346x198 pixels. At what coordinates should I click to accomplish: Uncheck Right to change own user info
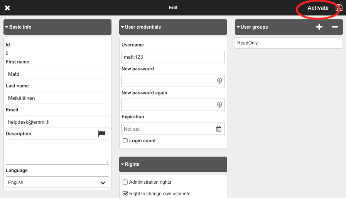(125, 194)
